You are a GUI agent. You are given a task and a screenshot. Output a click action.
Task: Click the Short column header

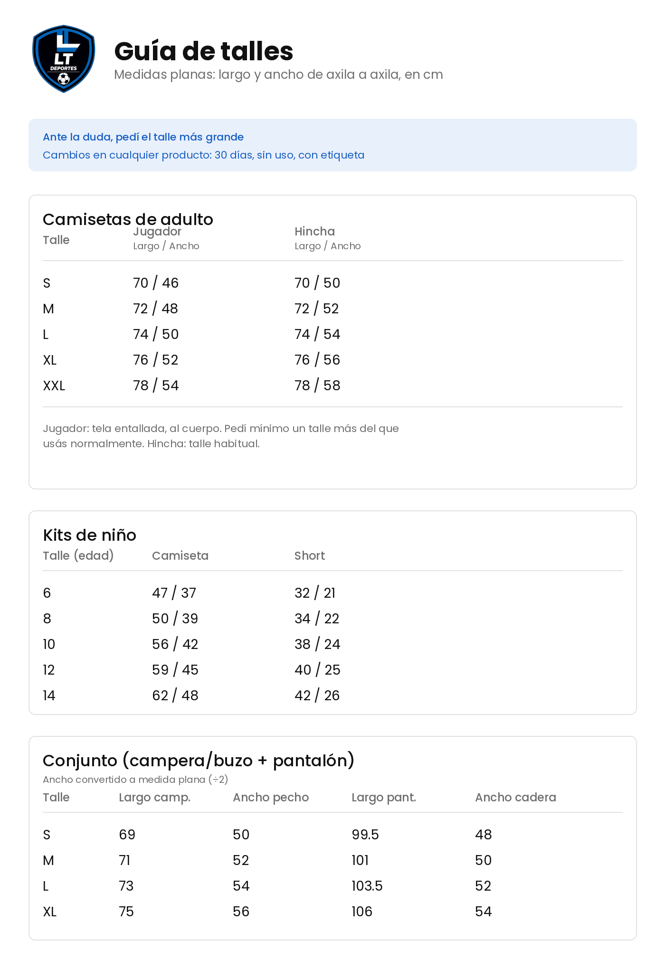pyautogui.click(x=310, y=555)
